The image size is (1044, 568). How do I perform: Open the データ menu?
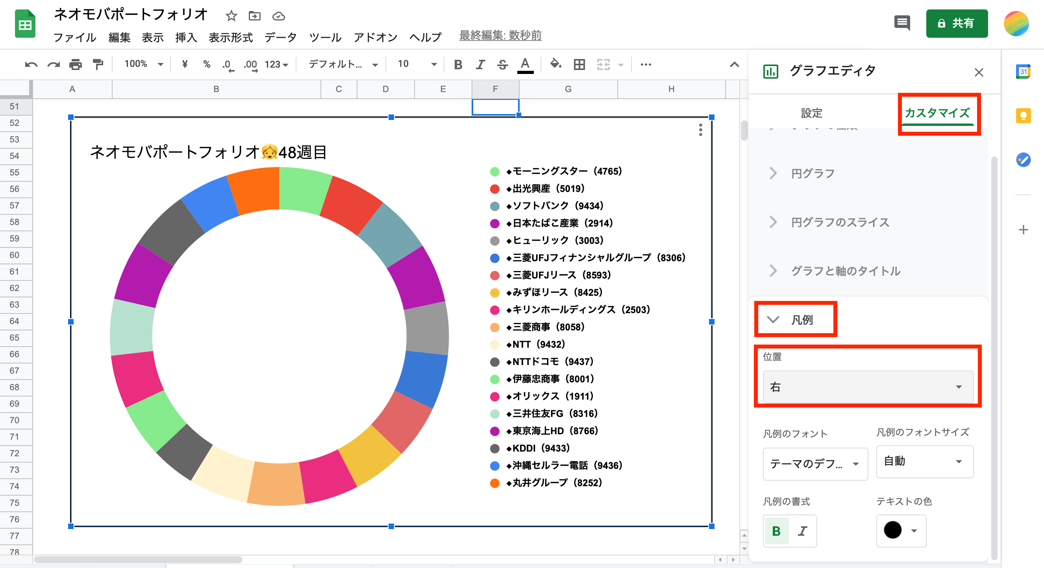point(280,37)
